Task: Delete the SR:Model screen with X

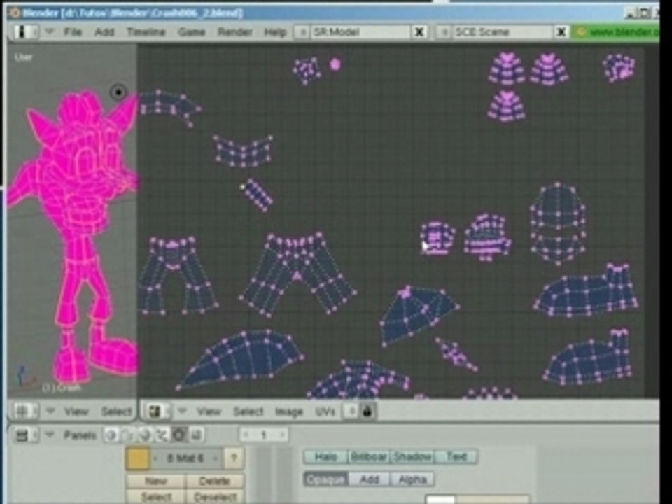Action: pyautogui.click(x=419, y=32)
